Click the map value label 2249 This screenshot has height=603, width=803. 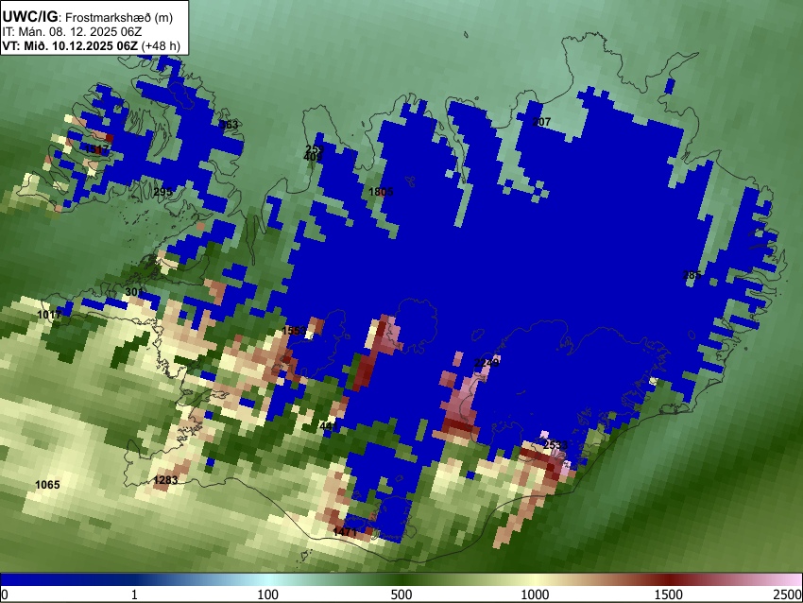point(487,363)
